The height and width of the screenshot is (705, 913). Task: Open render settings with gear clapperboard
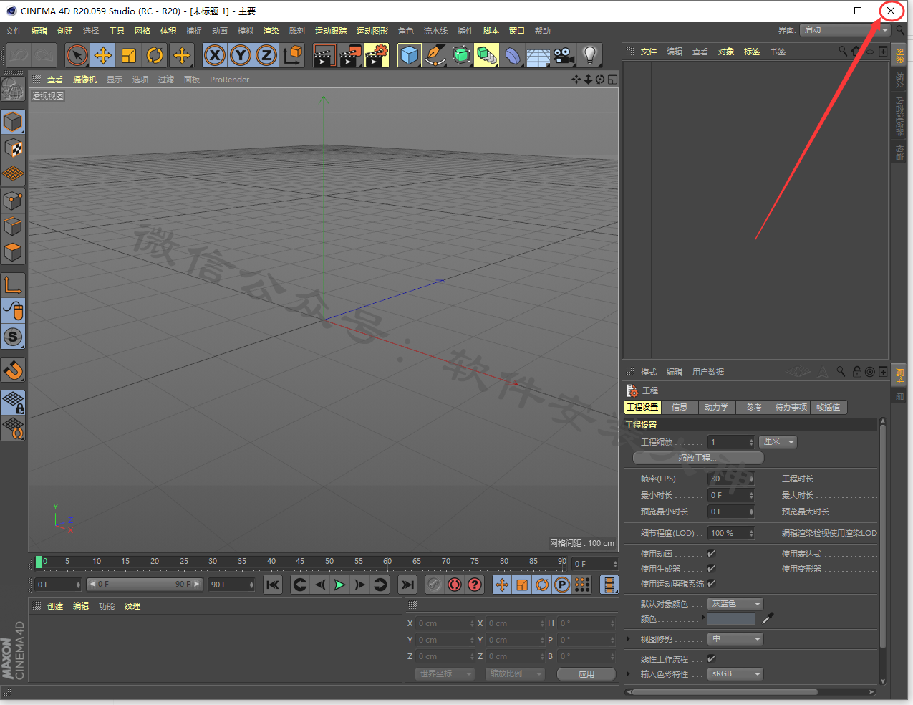(376, 55)
